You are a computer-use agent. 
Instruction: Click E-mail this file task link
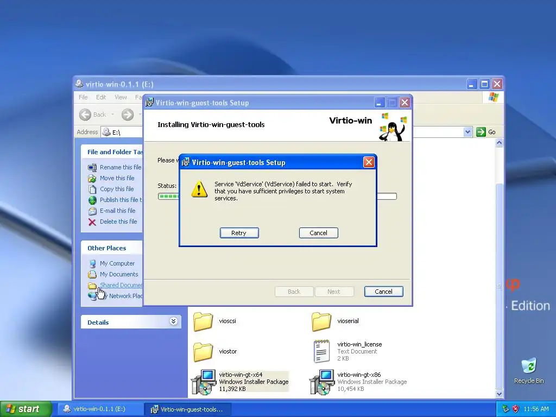click(118, 211)
